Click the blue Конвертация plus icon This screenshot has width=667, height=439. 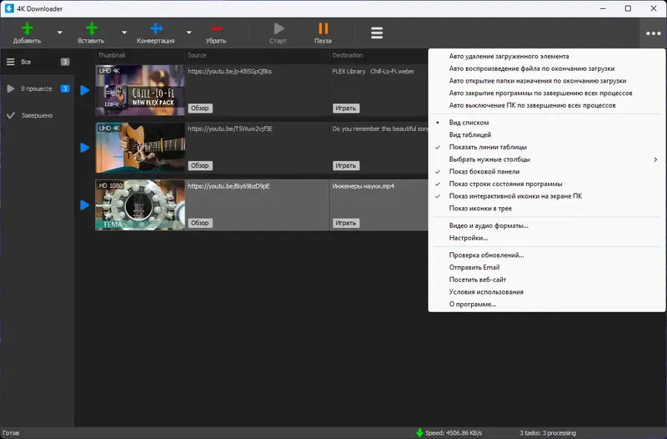coord(156,28)
